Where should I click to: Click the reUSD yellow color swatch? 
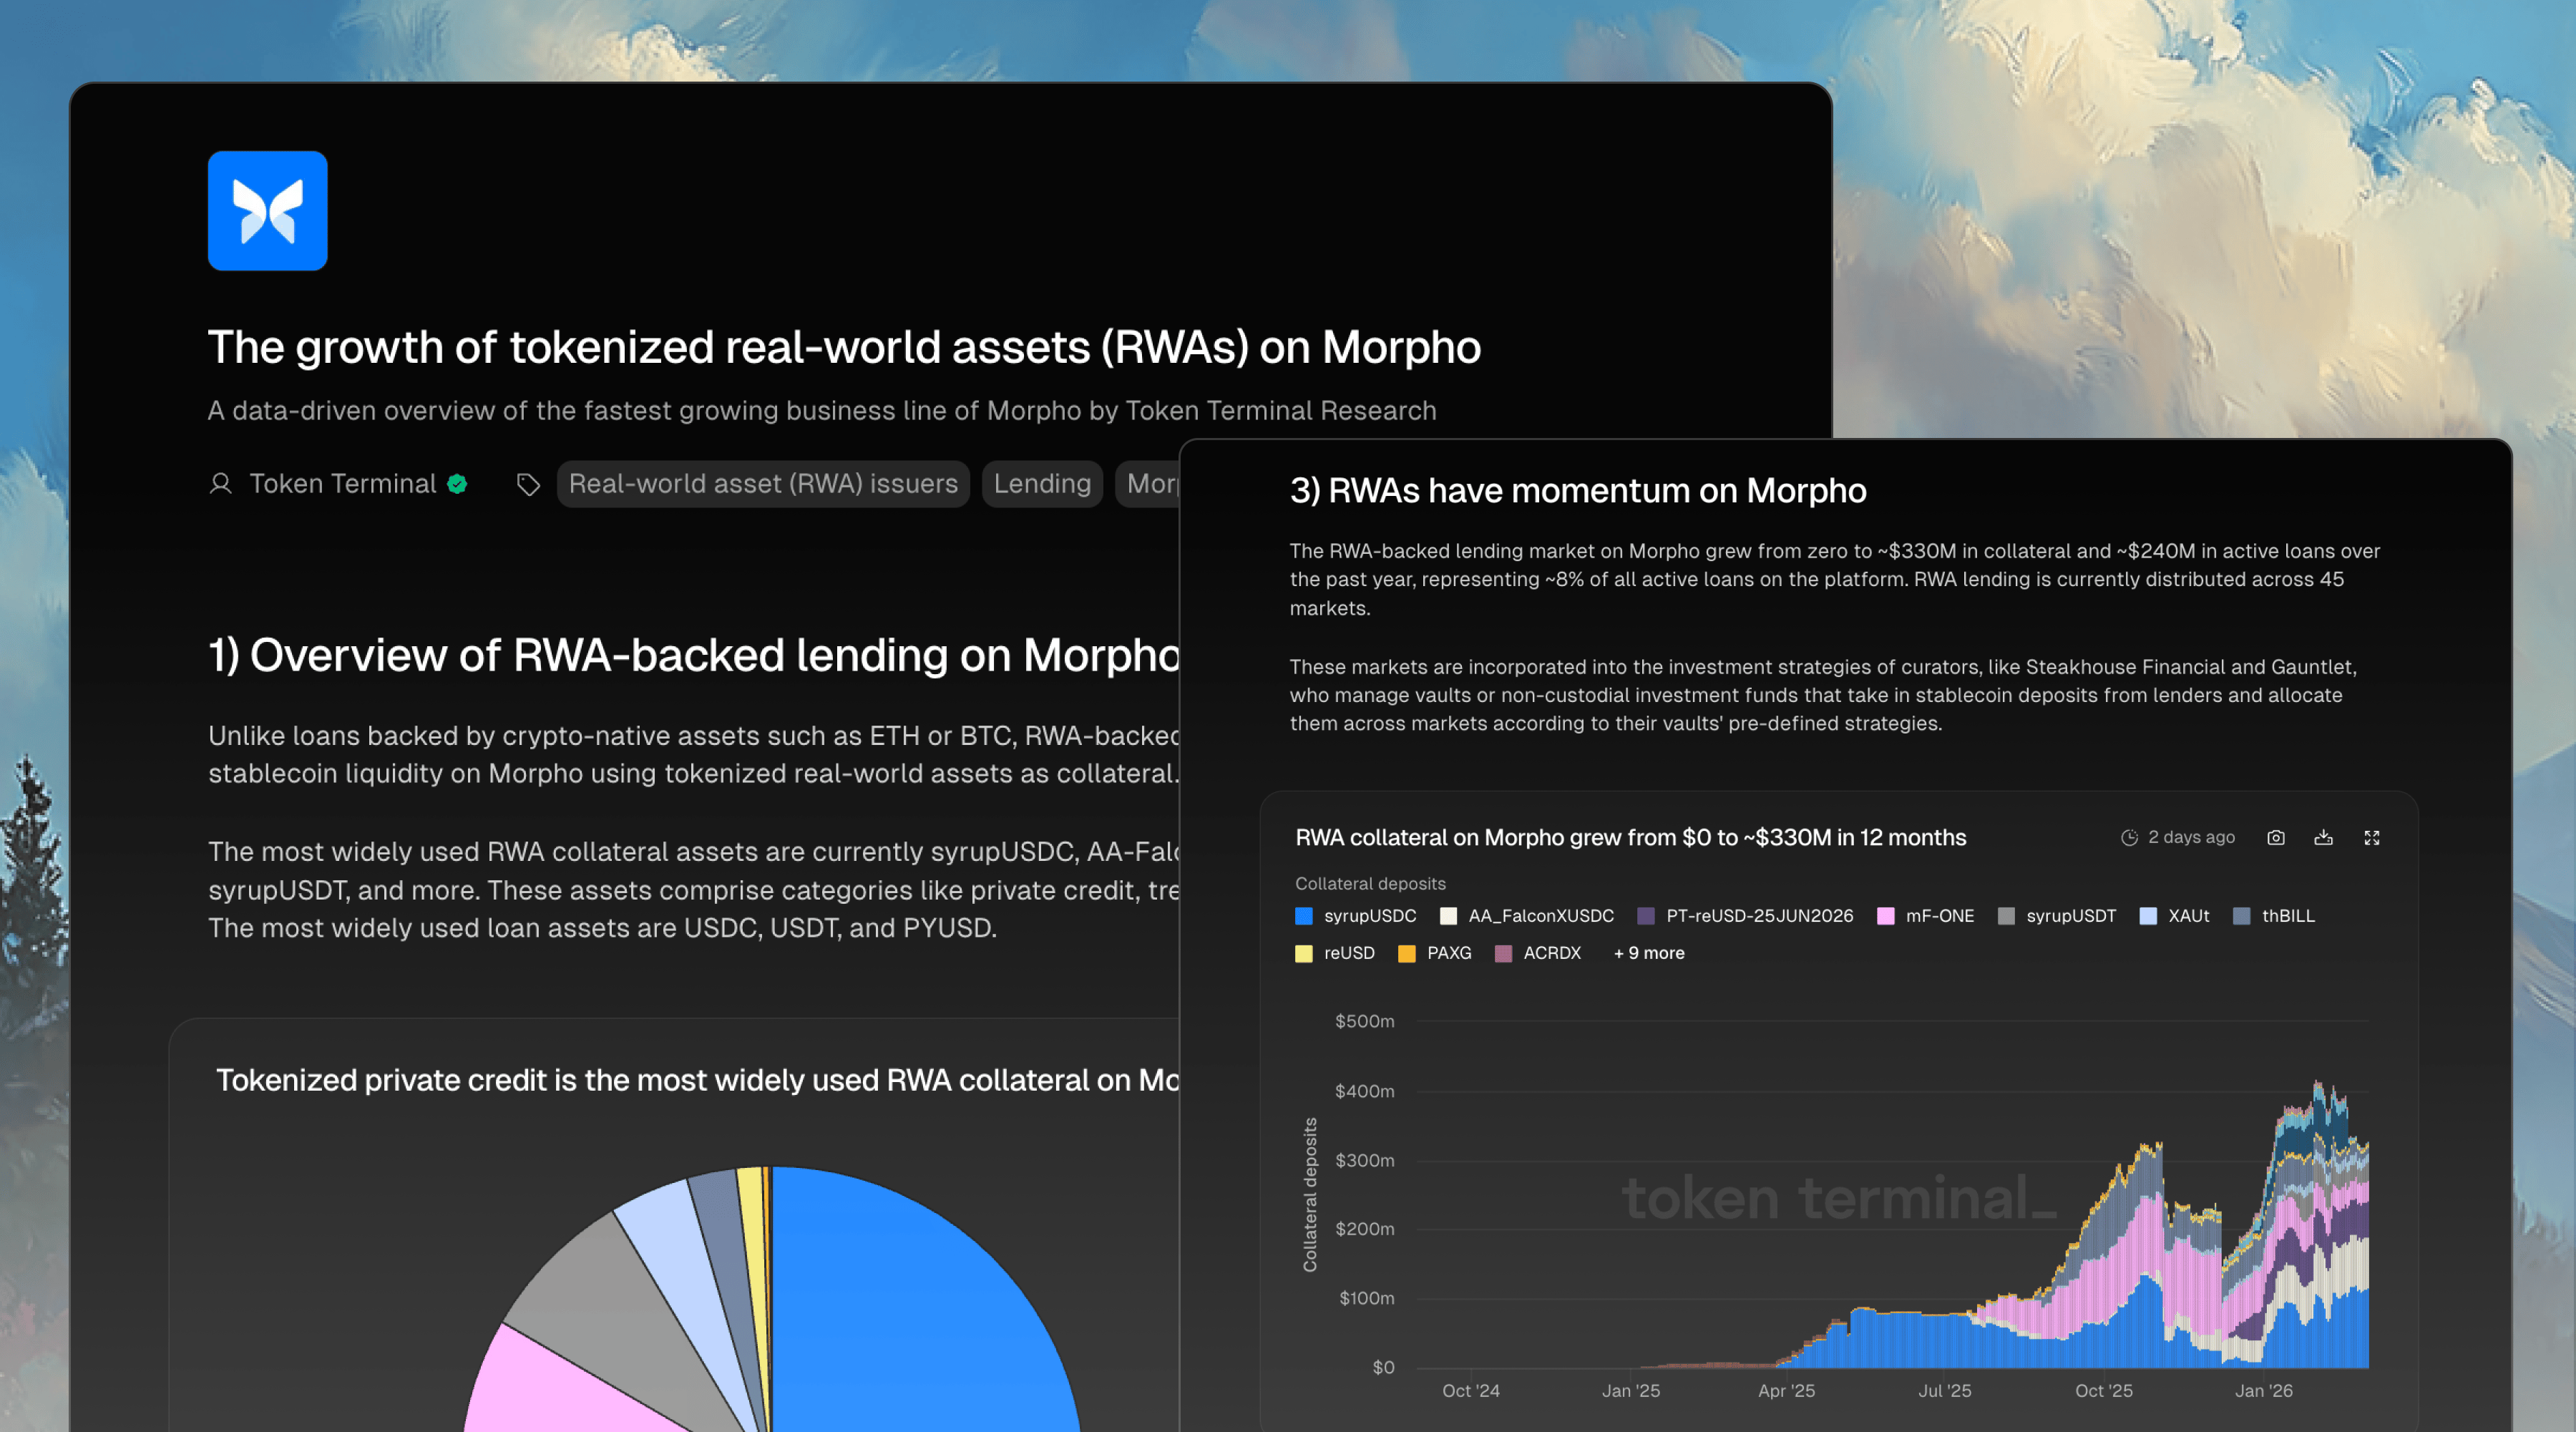click(x=1303, y=953)
